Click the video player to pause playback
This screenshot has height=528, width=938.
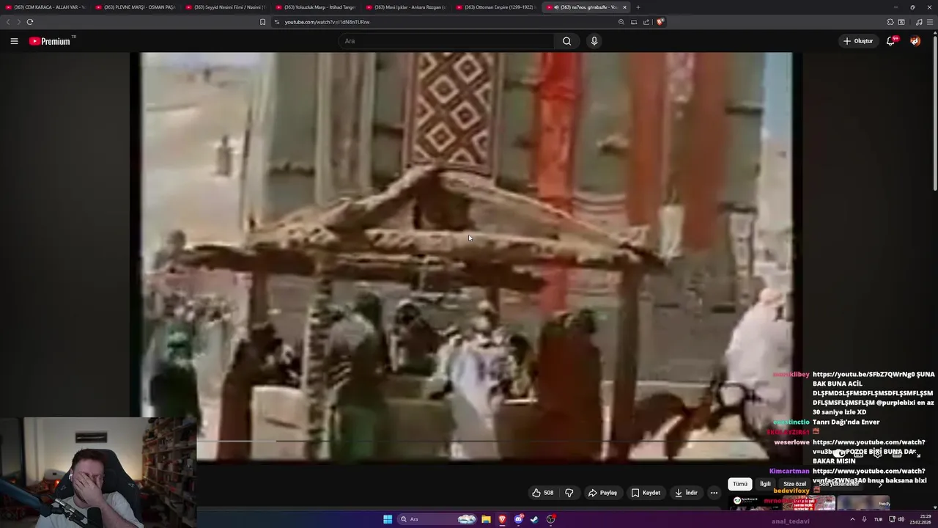point(465,257)
